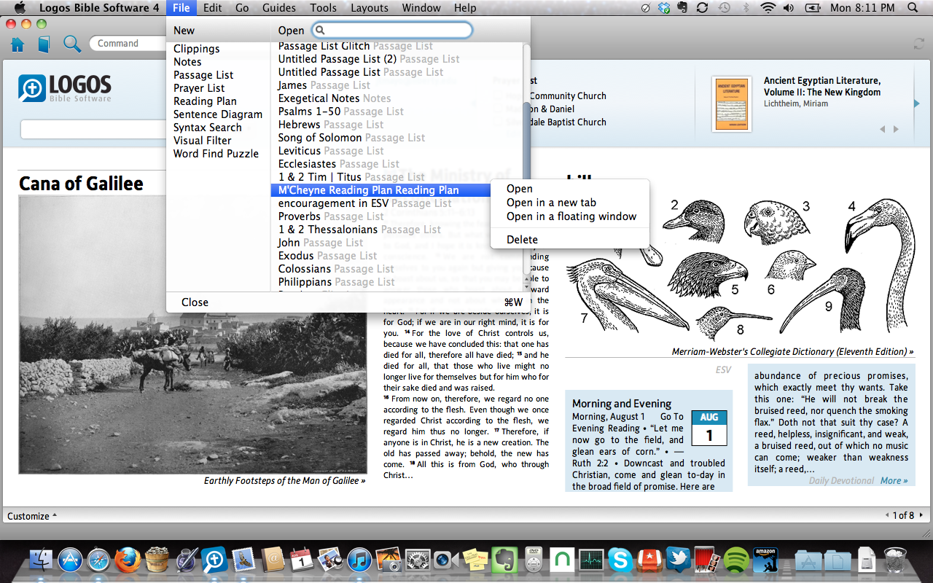Image resolution: width=933 pixels, height=583 pixels.
Task: Click the Logos Bible Software logo
Action: coord(65,89)
